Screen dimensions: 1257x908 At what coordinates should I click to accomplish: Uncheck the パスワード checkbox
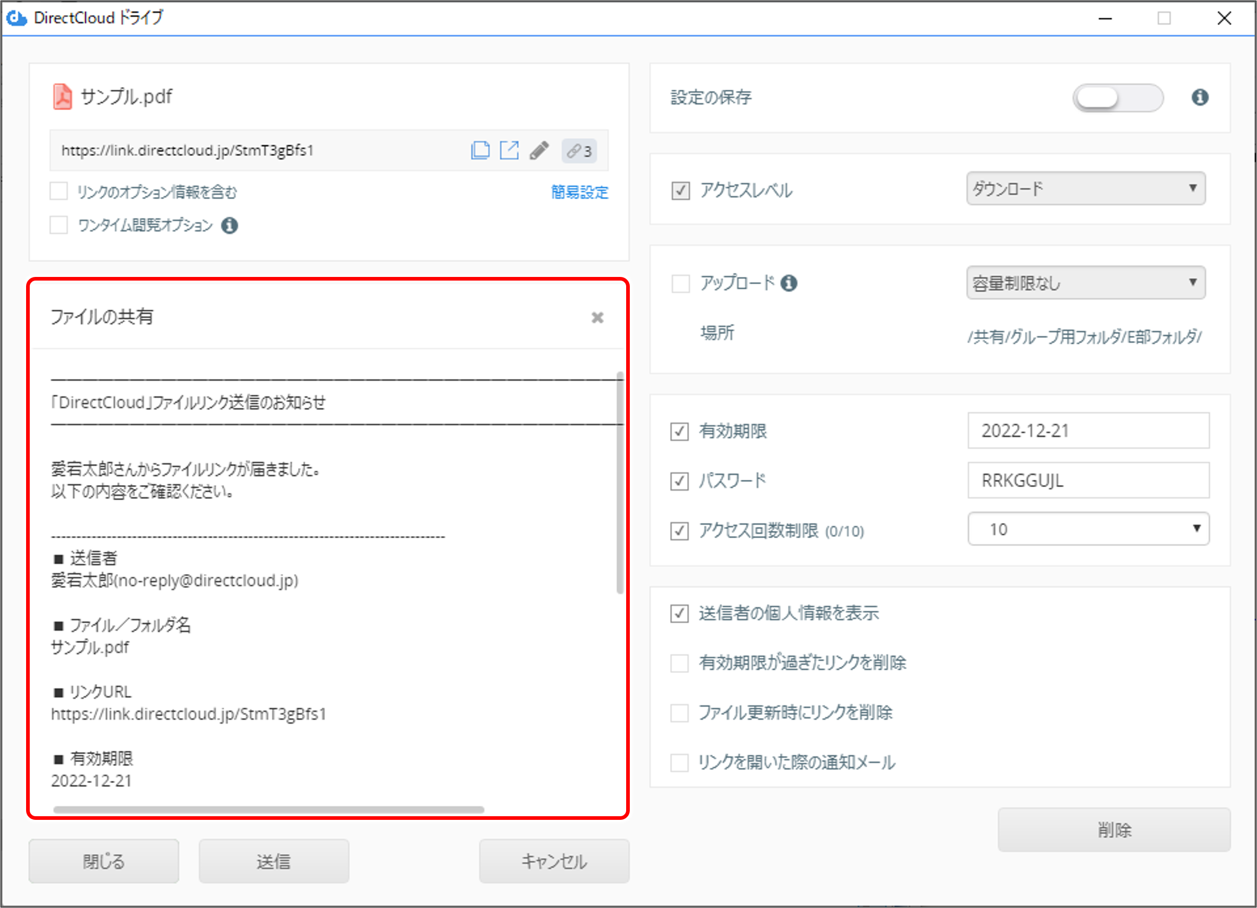679,481
